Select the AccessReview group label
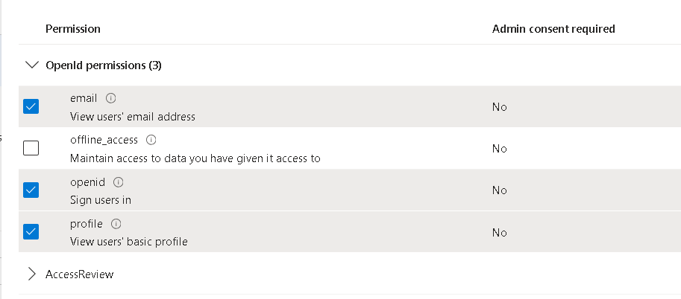This screenshot has height=299, width=681. pos(80,274)
